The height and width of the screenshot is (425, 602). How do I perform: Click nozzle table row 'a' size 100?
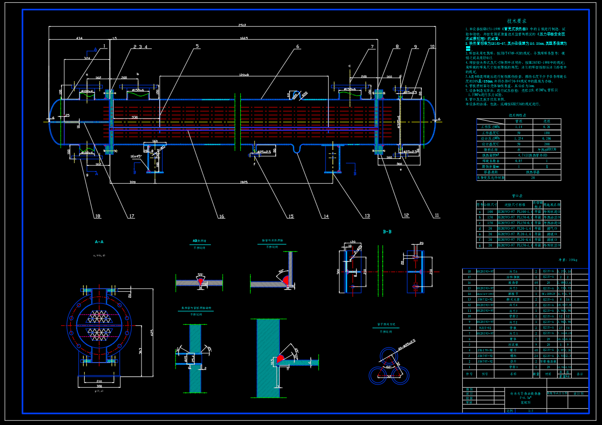490,212
